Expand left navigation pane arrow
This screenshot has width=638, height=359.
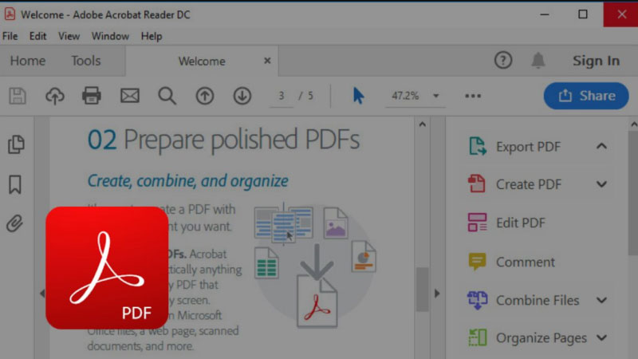pyautogui.click(x=42, y=293)
